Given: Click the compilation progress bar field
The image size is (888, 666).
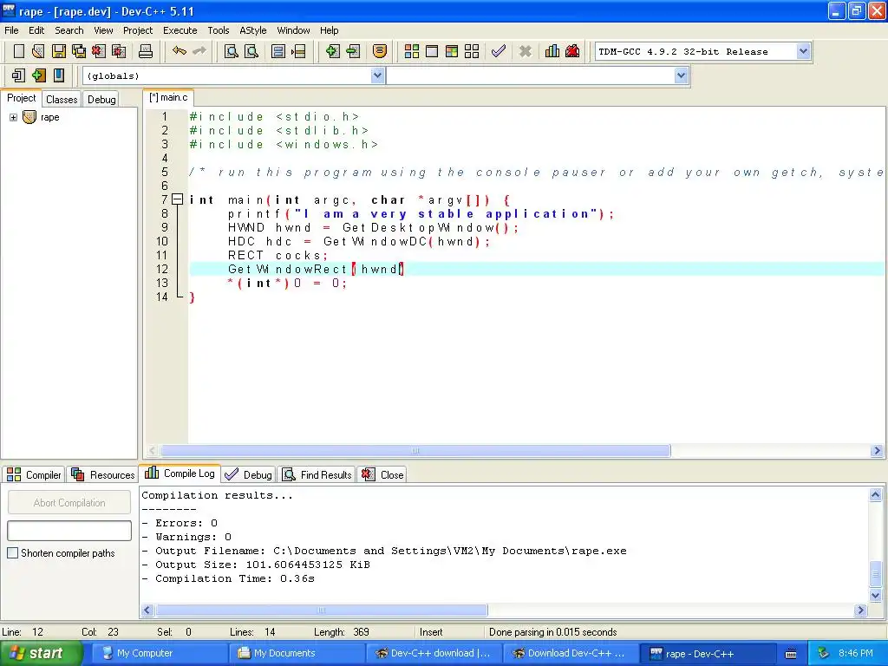Looking at the screenshot, I should [x=69, y=531].
